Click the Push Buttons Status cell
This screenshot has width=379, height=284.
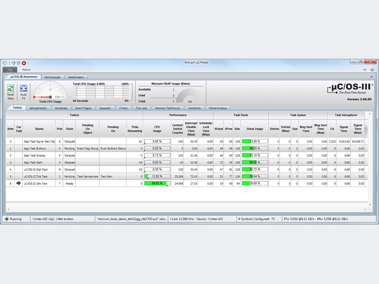tap(113, 149)
